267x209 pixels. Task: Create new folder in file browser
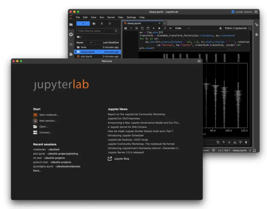point(94,24)
